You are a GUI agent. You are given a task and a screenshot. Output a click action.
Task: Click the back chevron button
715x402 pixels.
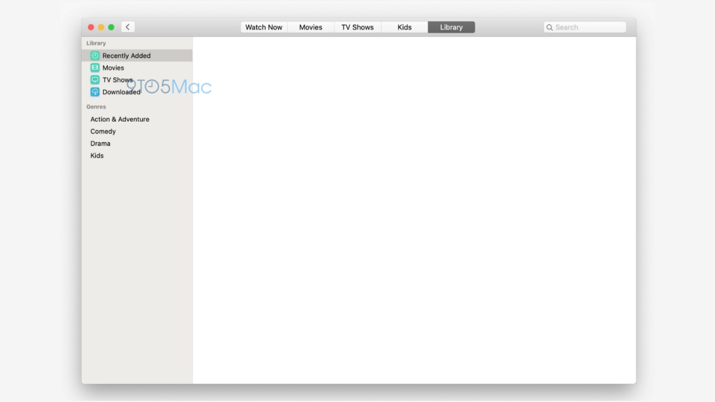click(128, 27)
